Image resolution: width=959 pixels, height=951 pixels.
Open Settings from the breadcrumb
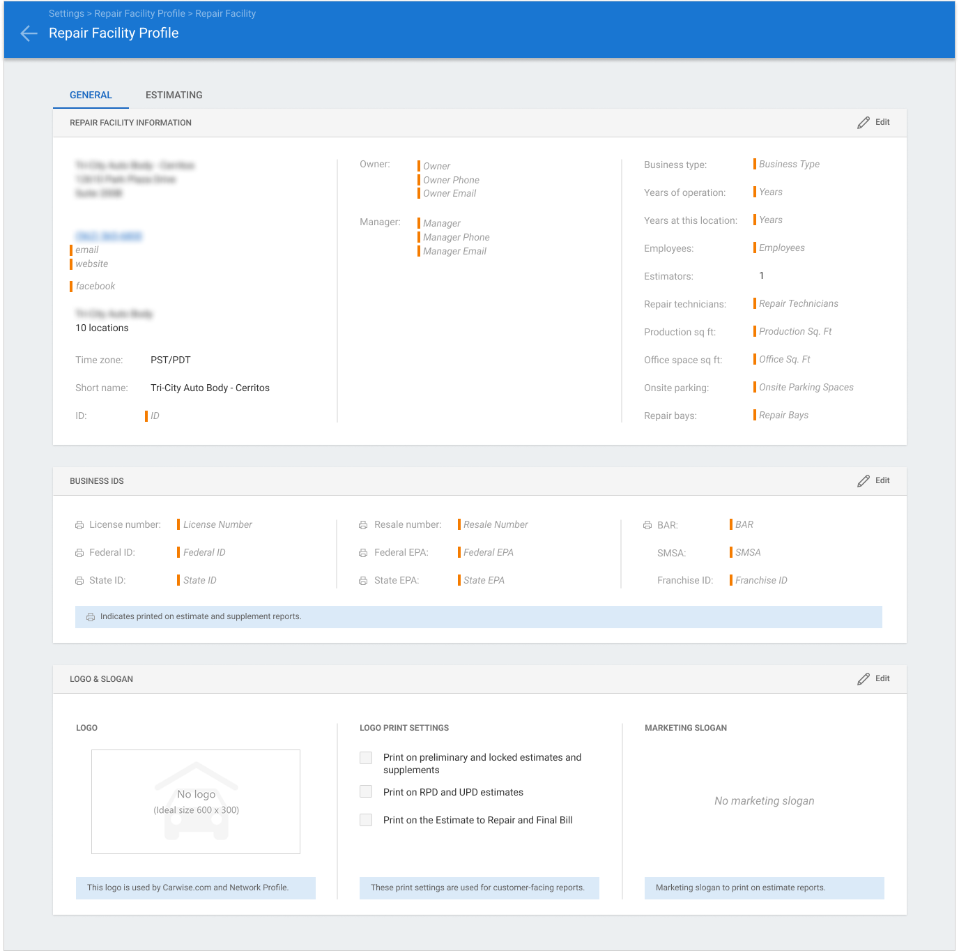coord(66,13)
